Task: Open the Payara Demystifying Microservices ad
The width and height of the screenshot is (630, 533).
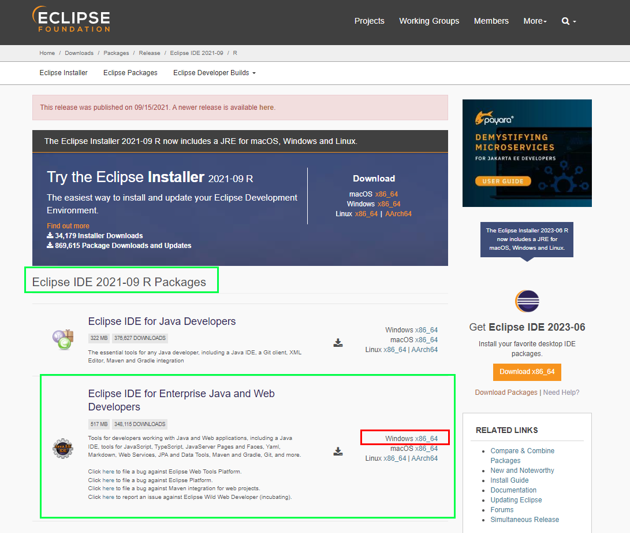Action: point(527,153)
